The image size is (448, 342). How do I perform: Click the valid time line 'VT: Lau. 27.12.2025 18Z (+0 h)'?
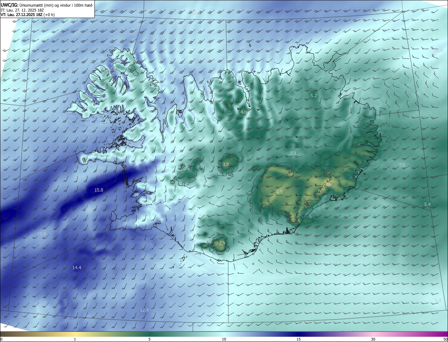tap(28, 15)
